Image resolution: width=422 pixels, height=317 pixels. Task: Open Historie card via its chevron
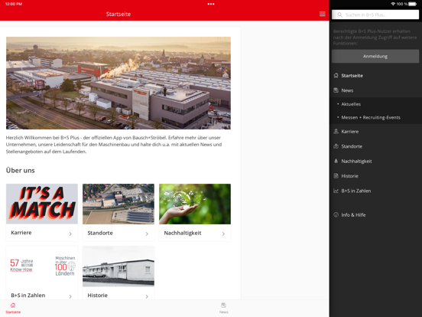pyautogui.click(x=147, y=296)
